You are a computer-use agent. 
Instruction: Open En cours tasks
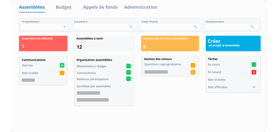click(x=214, y=65)
